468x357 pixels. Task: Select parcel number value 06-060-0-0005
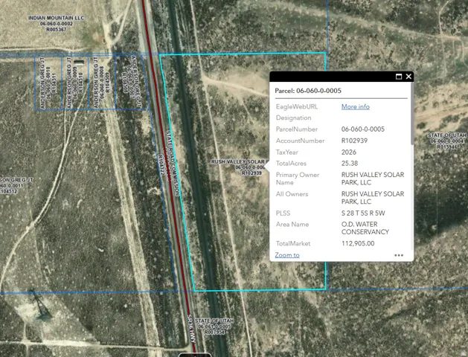[363, 129]
